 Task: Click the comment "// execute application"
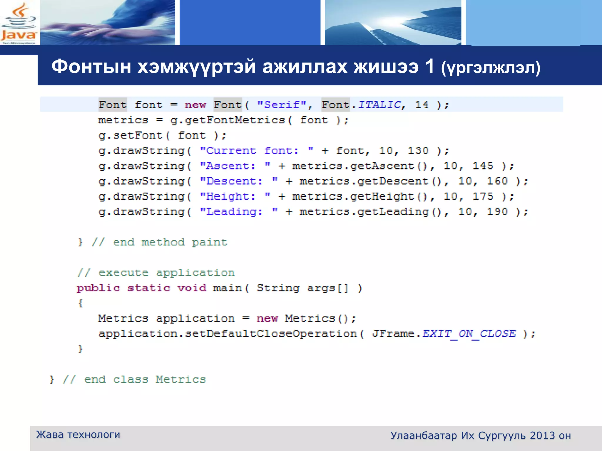(156, 273)
